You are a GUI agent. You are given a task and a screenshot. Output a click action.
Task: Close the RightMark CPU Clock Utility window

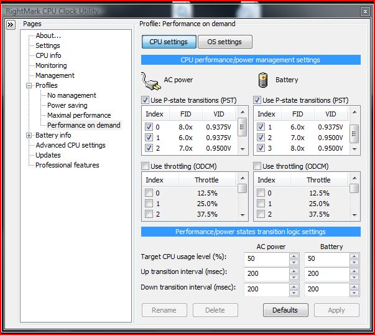click(365, 11)
